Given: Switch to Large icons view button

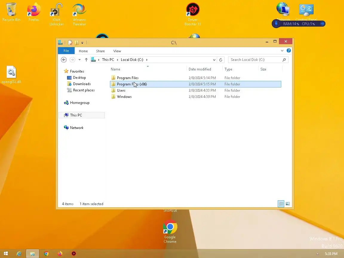Looking at the screenshot, I should pyautogui.click(x=288, y=204).
